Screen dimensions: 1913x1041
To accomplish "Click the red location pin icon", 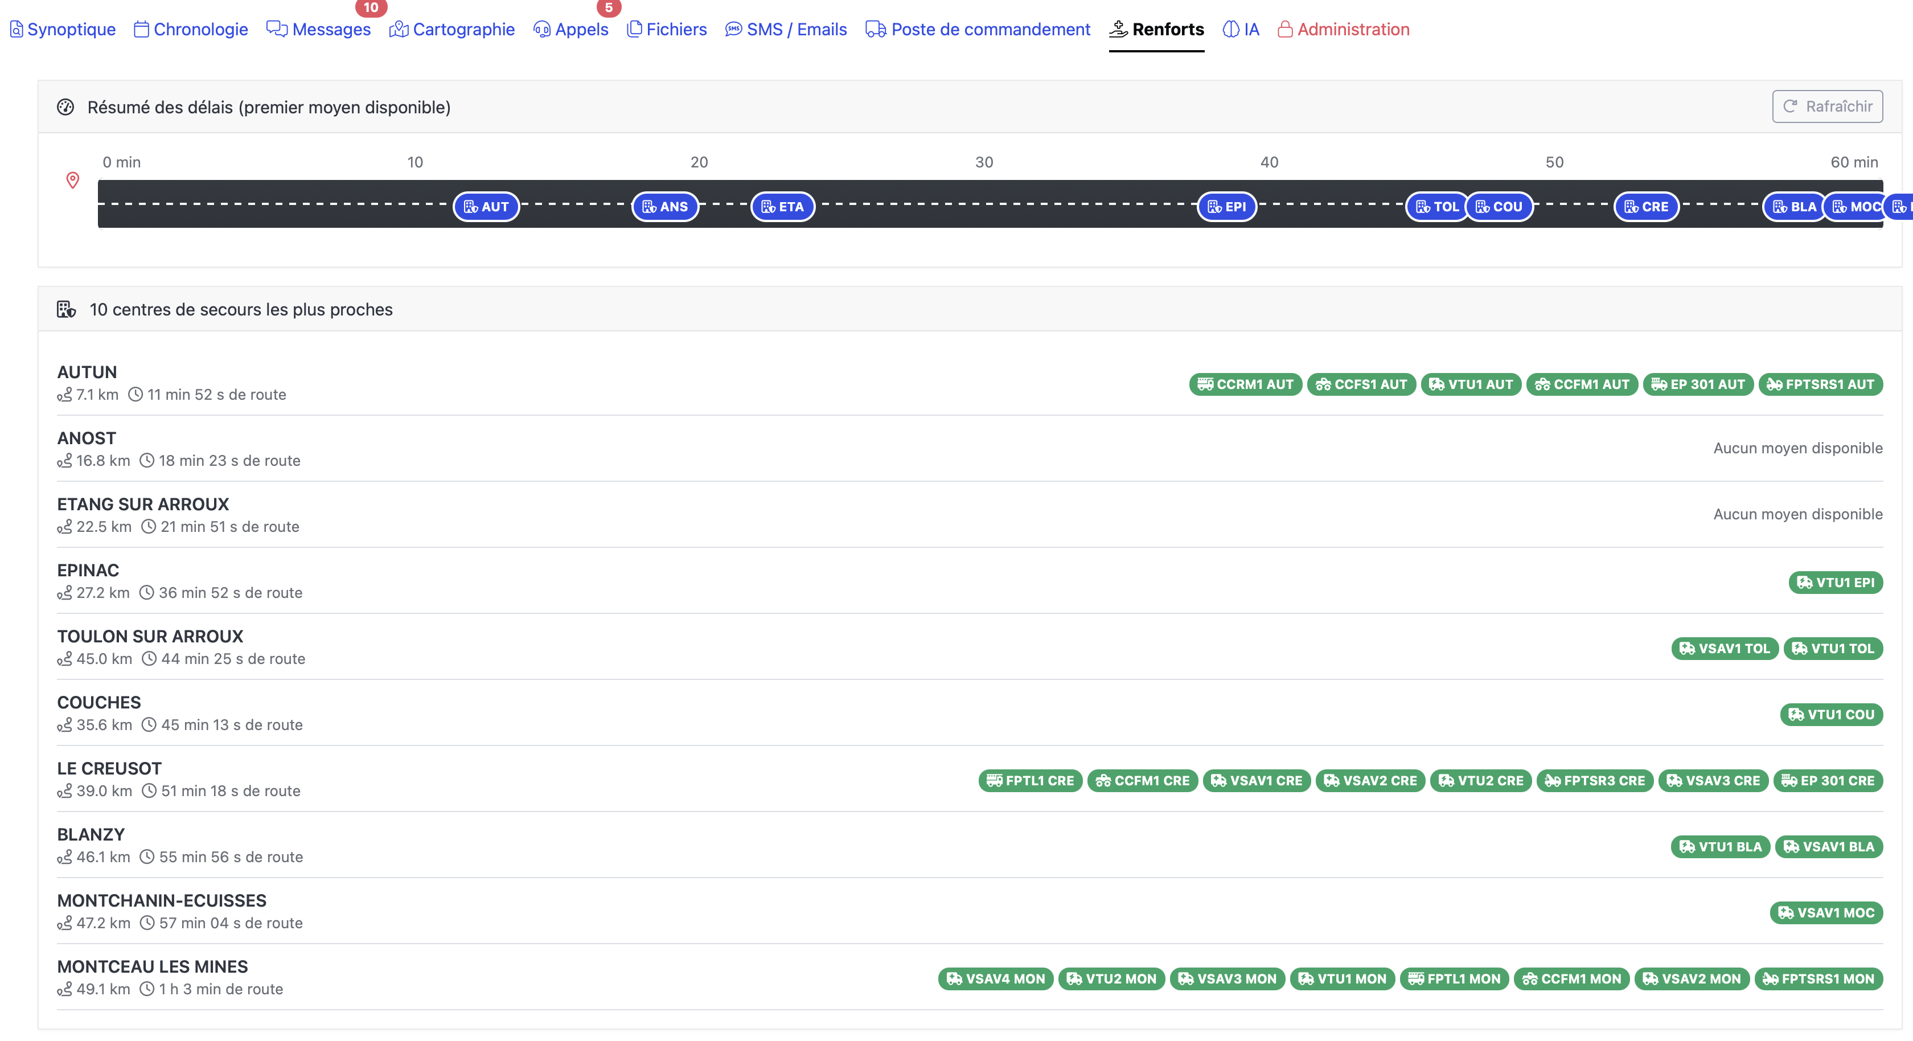I will (73, 180).
